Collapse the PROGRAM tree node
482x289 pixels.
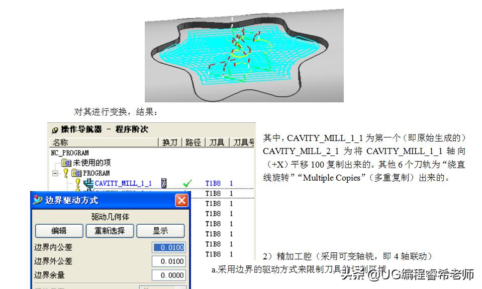55,173
